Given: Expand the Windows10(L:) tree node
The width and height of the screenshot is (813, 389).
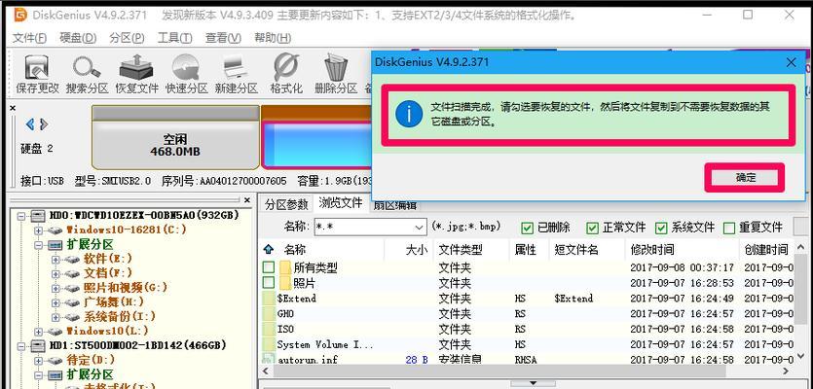Looking at the screenshot, I should click(38, 331).
